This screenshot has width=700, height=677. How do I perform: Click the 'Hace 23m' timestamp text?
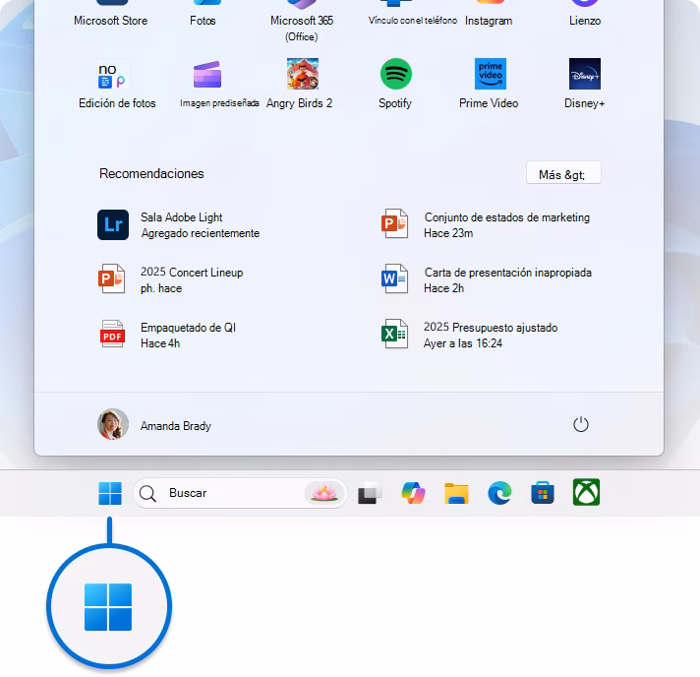pos(448,233)
